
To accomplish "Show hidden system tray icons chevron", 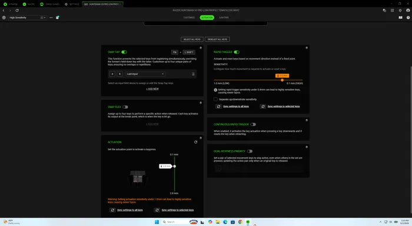I will 380,222.
